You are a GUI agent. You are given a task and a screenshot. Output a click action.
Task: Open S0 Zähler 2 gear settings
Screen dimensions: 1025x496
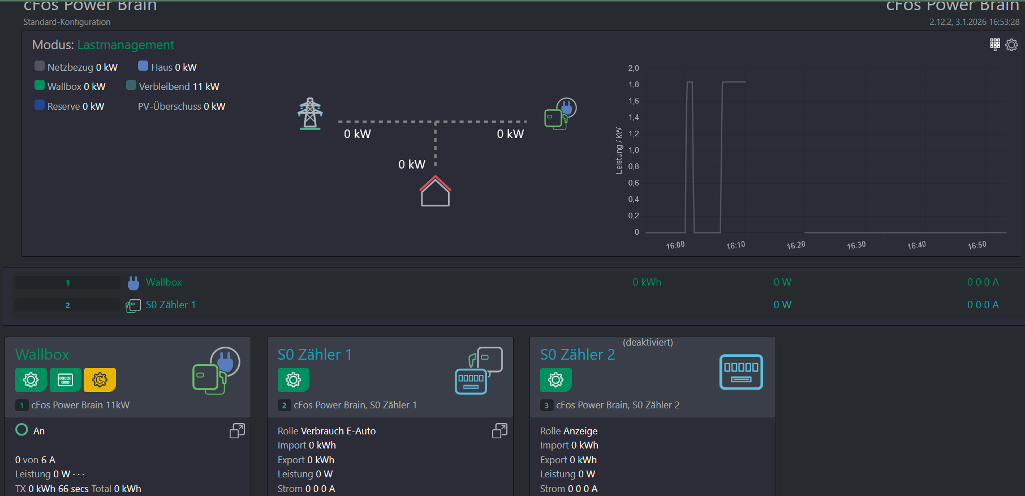click(x=555, y=380)
